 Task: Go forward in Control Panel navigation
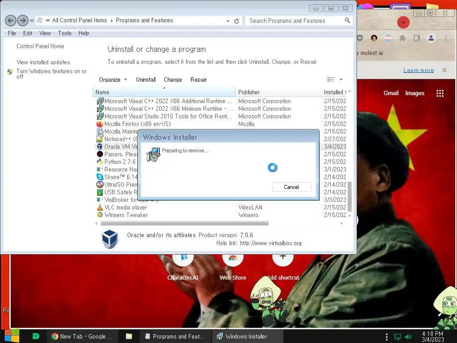point(23,21)
